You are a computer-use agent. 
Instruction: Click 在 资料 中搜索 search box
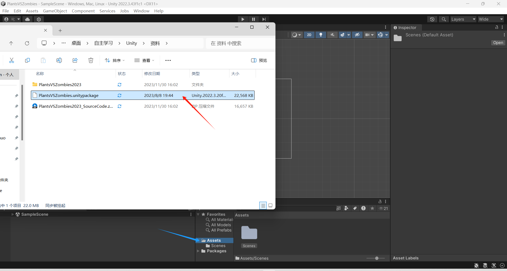pos(240,43)
